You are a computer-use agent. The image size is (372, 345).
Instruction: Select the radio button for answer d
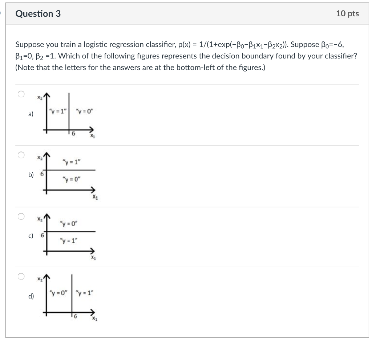[21, 276]
